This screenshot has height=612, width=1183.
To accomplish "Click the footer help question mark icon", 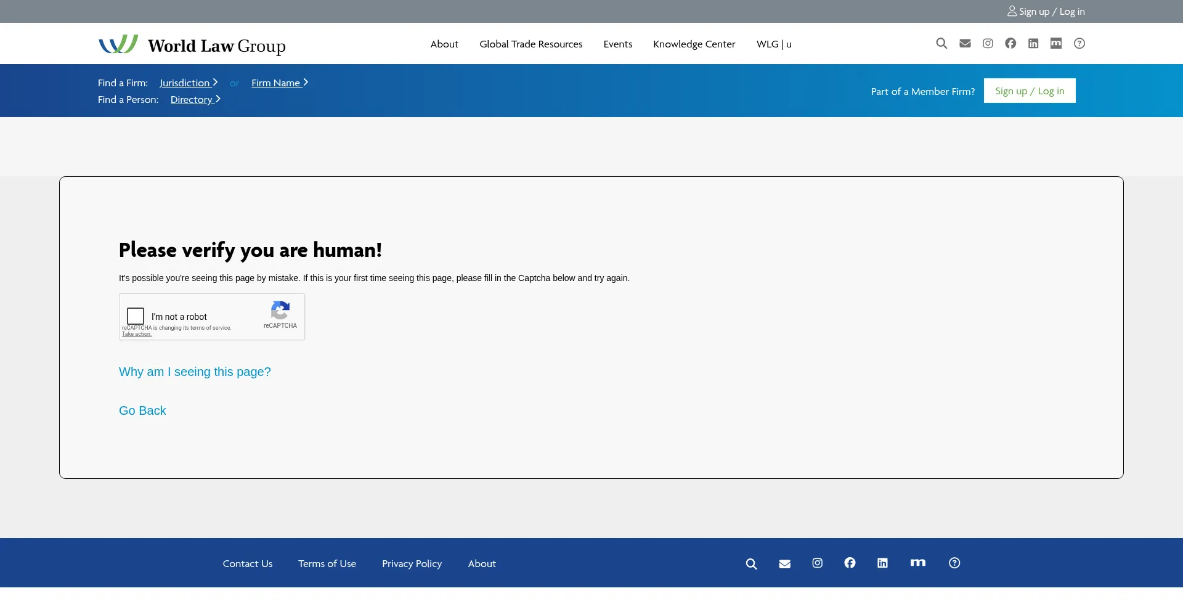I will 954,563.
